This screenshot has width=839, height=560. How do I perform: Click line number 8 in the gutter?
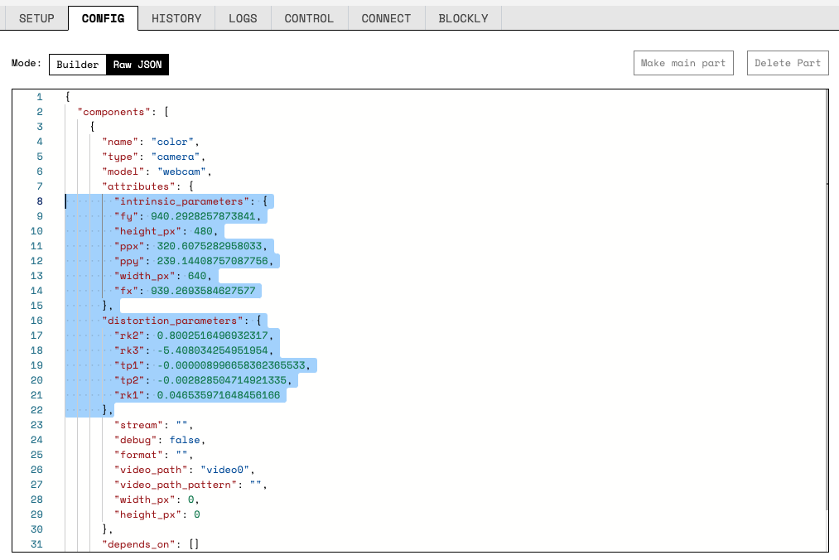(x=40, y=201)
